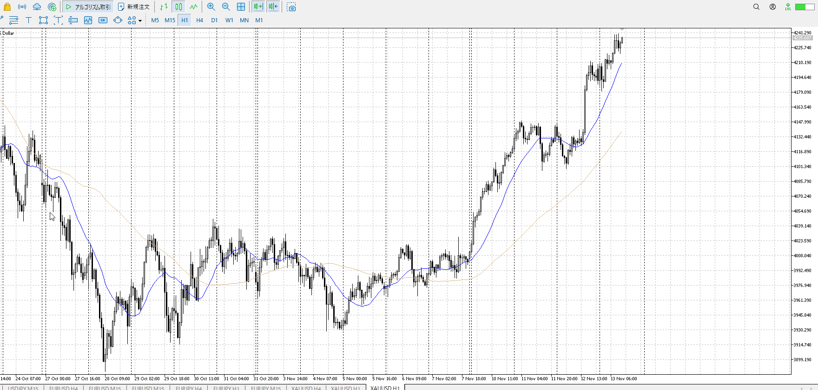This screenshot has width=818, height=390.
Task: Toggle chart shift from right edge
Action: [273, 7]
